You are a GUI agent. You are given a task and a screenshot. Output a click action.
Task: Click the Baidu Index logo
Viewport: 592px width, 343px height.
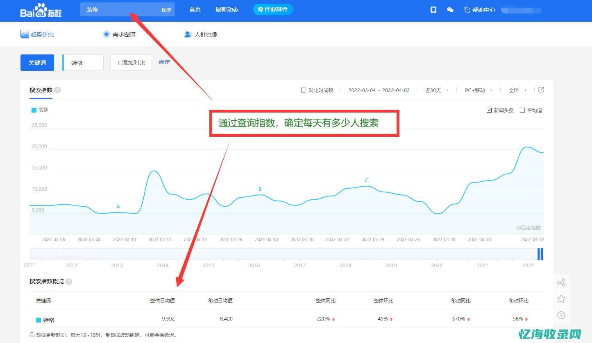point(41,10)
